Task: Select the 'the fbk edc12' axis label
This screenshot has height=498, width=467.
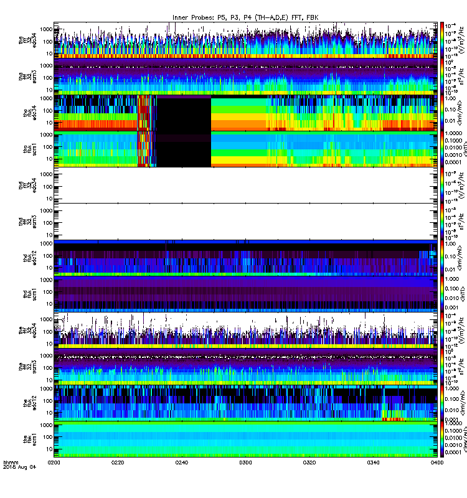Action: click(30, 403)
